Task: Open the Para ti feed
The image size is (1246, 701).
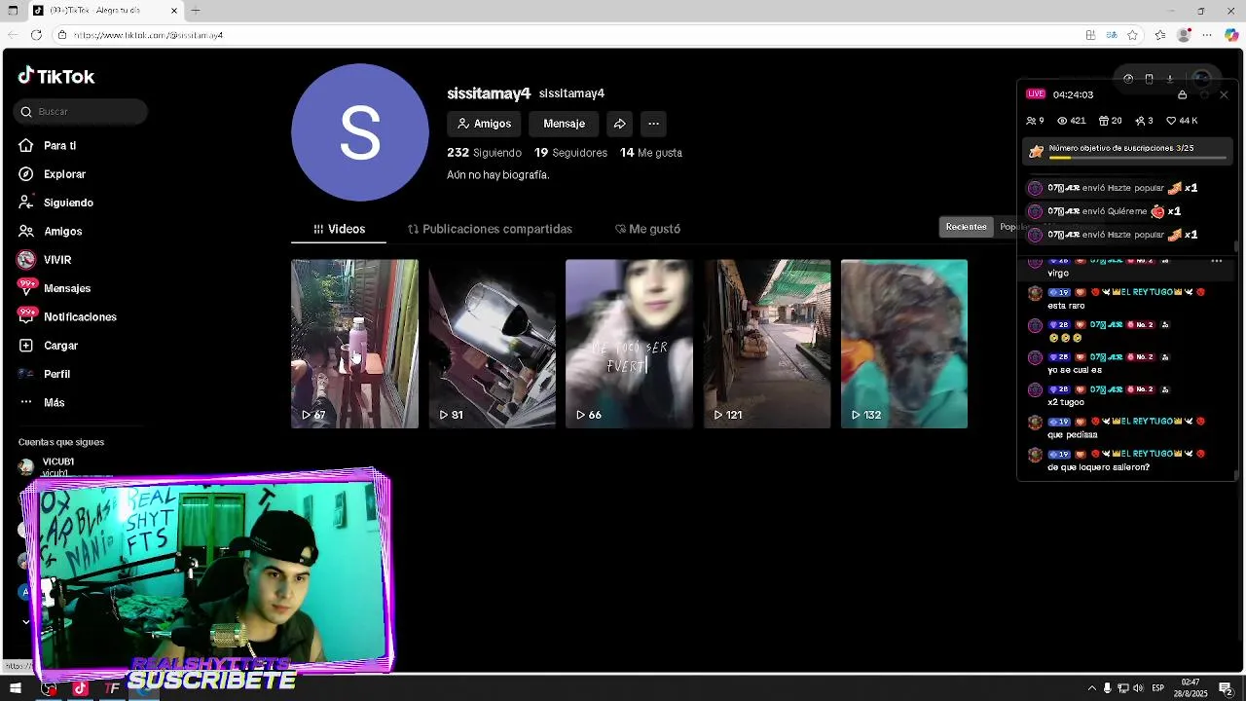Action: (60, 146)
